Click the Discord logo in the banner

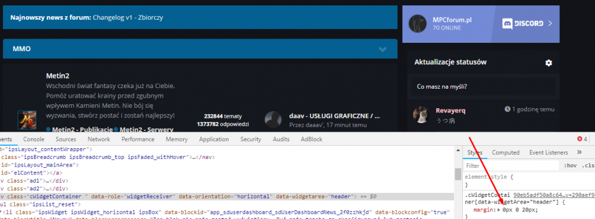[x=522, y=24]
